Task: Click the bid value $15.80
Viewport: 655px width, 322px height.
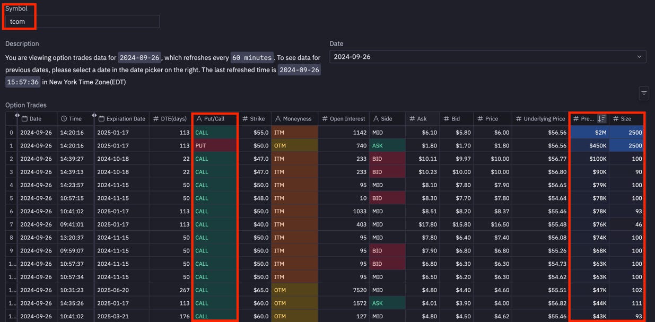Action: [x=457, y=224]
